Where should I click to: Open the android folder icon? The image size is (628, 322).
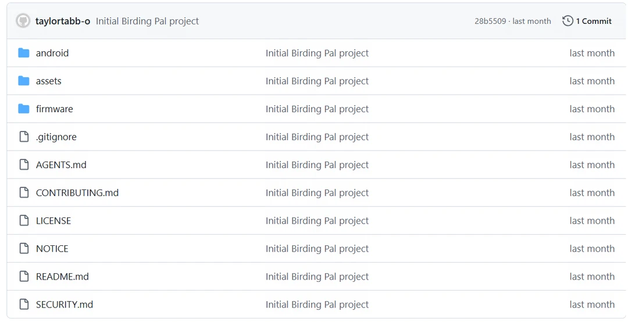pos(24,53)
